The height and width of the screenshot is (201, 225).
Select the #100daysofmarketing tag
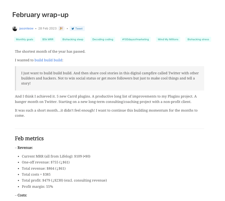[136, 39]
